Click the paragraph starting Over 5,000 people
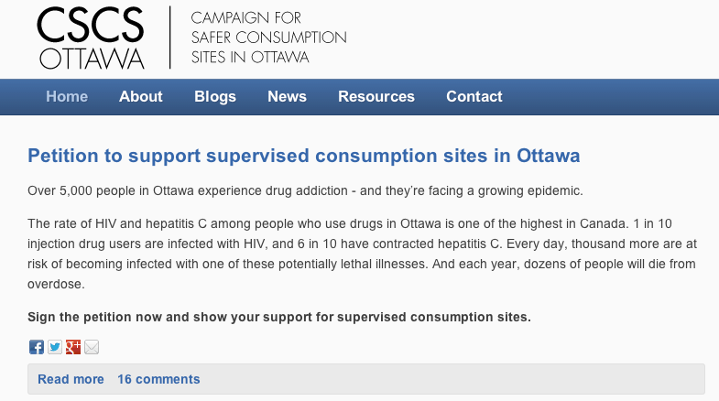 pos(305,190)
